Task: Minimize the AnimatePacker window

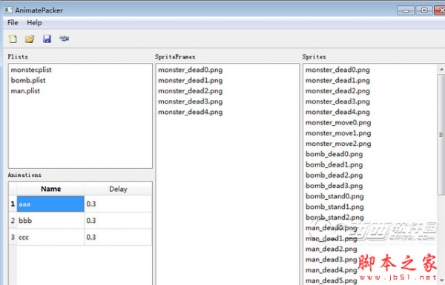Action: tap(406, 11)
